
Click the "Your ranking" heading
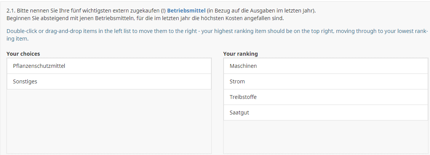(x=240, y=54)
